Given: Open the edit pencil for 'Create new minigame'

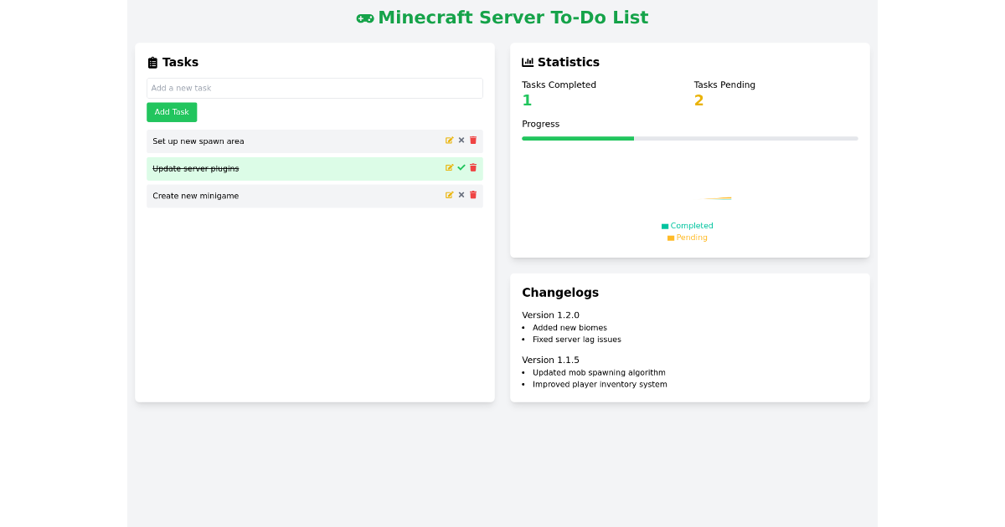Looking at the screenshot, I should pyautogui.click(x=450, y=195).
